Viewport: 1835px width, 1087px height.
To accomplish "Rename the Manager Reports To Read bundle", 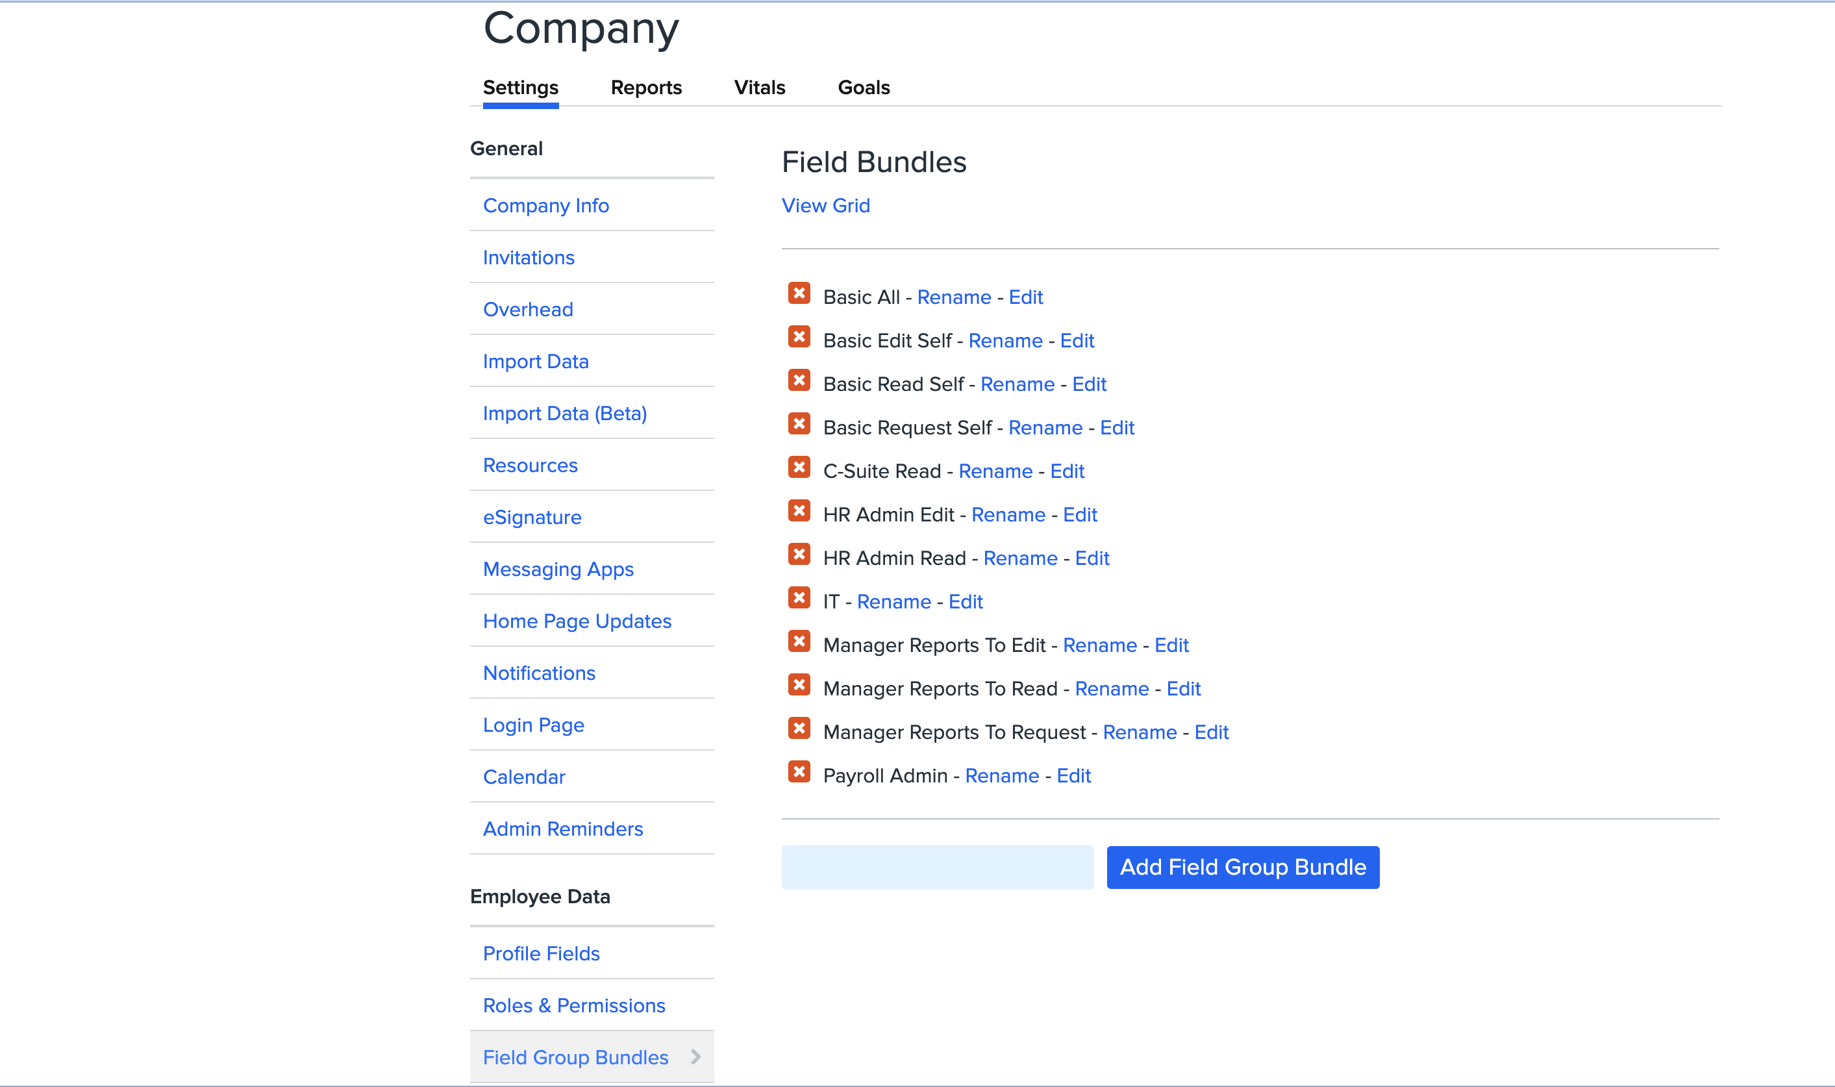I will coord(1112,688).
